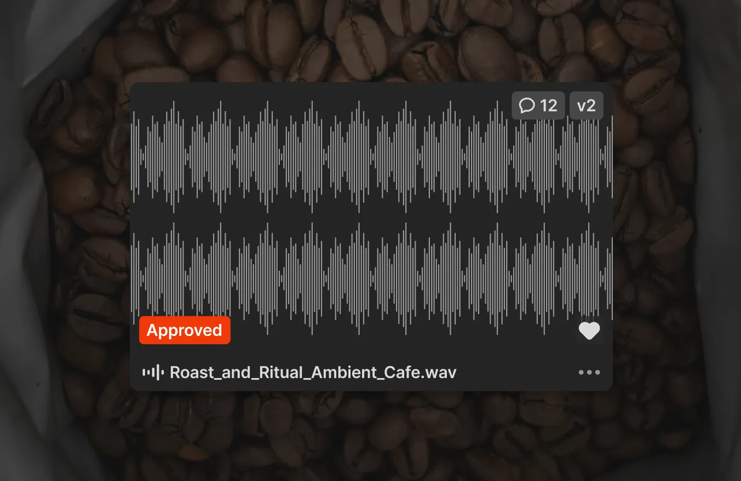
Task: Toggle the heart favorite icon
Action: click(x=589, y=331)
